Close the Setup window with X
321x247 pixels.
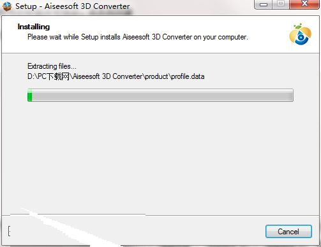pyautogui.click(x=304, y=4)
